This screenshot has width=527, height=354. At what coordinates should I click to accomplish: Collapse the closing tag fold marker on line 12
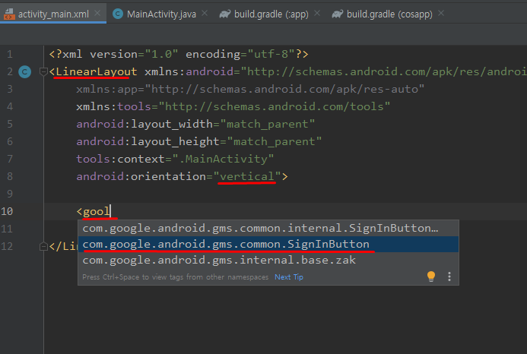tap(43, 247)
